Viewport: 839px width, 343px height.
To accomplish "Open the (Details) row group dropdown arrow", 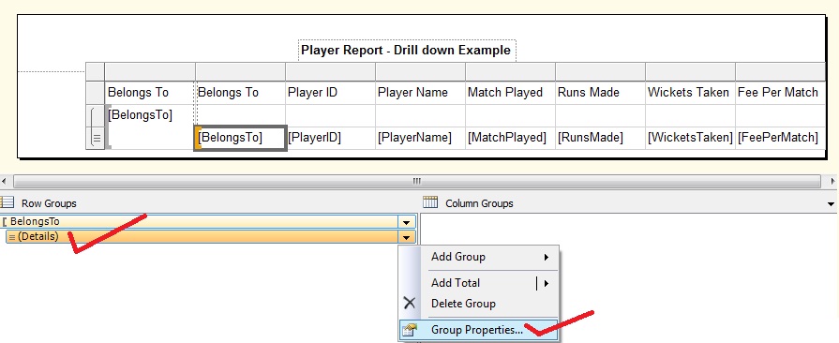I will pos(407,237).
